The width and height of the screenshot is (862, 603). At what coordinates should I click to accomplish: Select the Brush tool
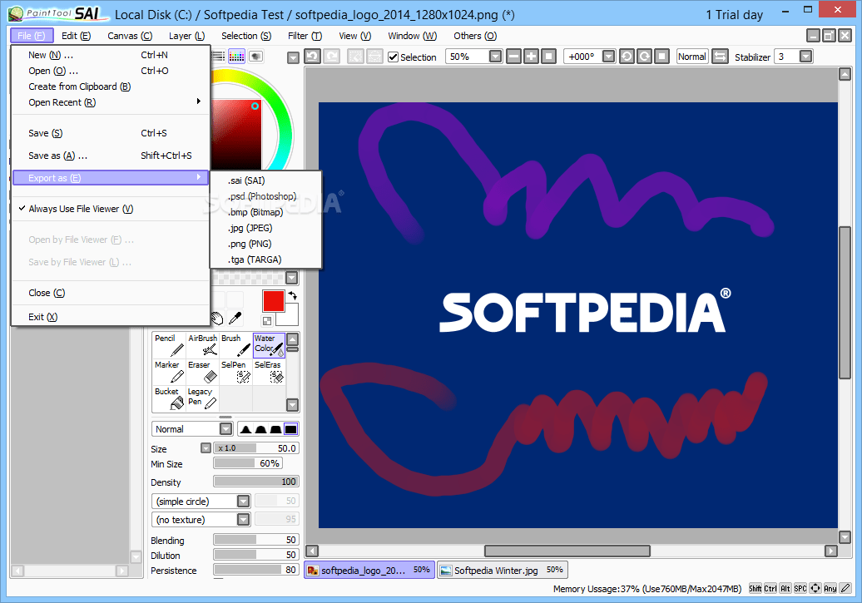(235, 345)
